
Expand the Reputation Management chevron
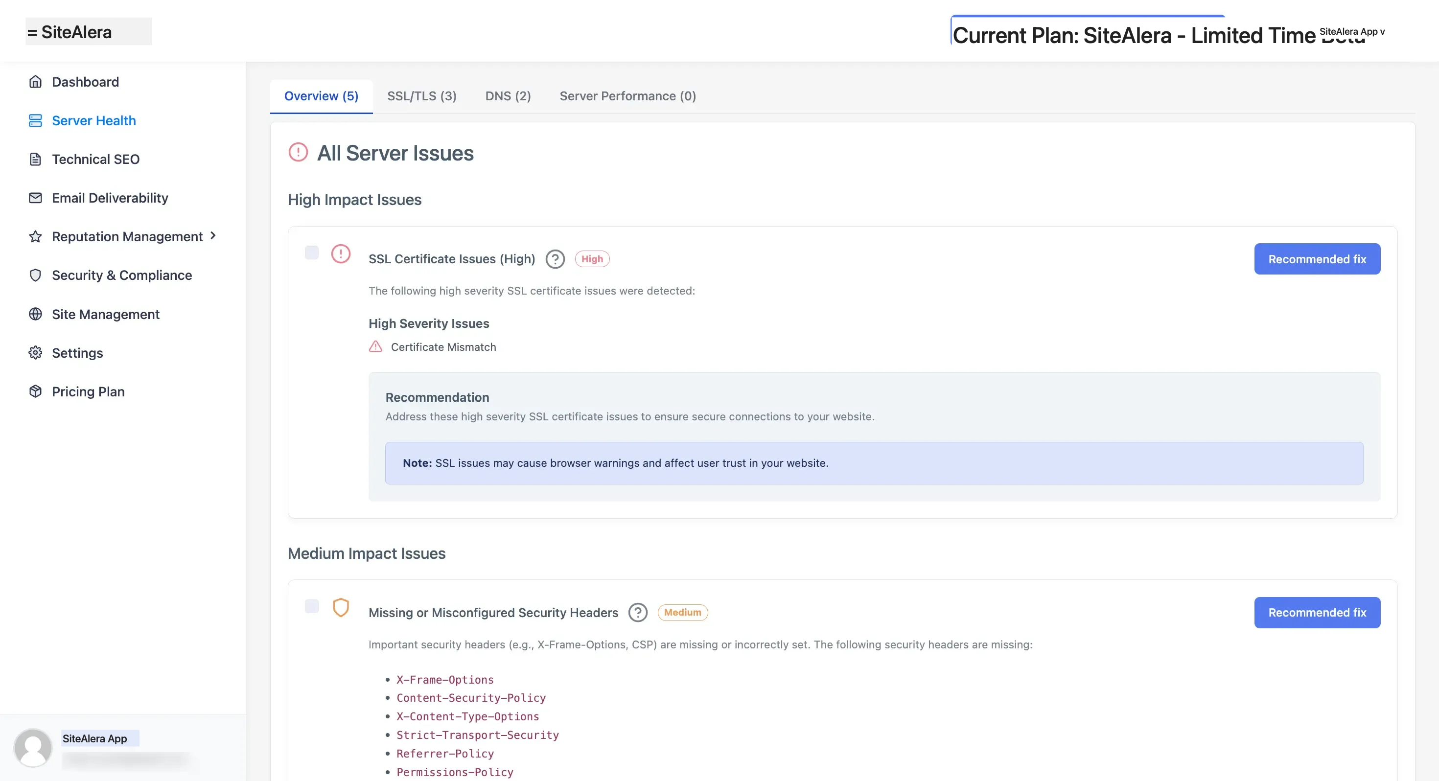click(x=213, y=236)
